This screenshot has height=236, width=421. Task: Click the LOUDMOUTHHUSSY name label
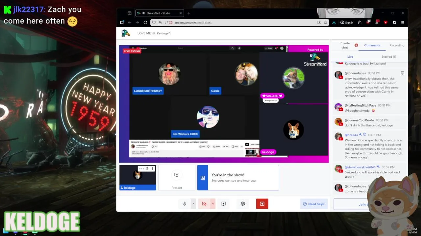coord(148,91)
